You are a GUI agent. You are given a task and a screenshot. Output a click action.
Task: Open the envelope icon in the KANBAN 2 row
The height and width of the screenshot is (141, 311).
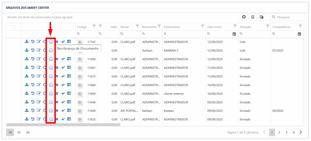[51, 50]
